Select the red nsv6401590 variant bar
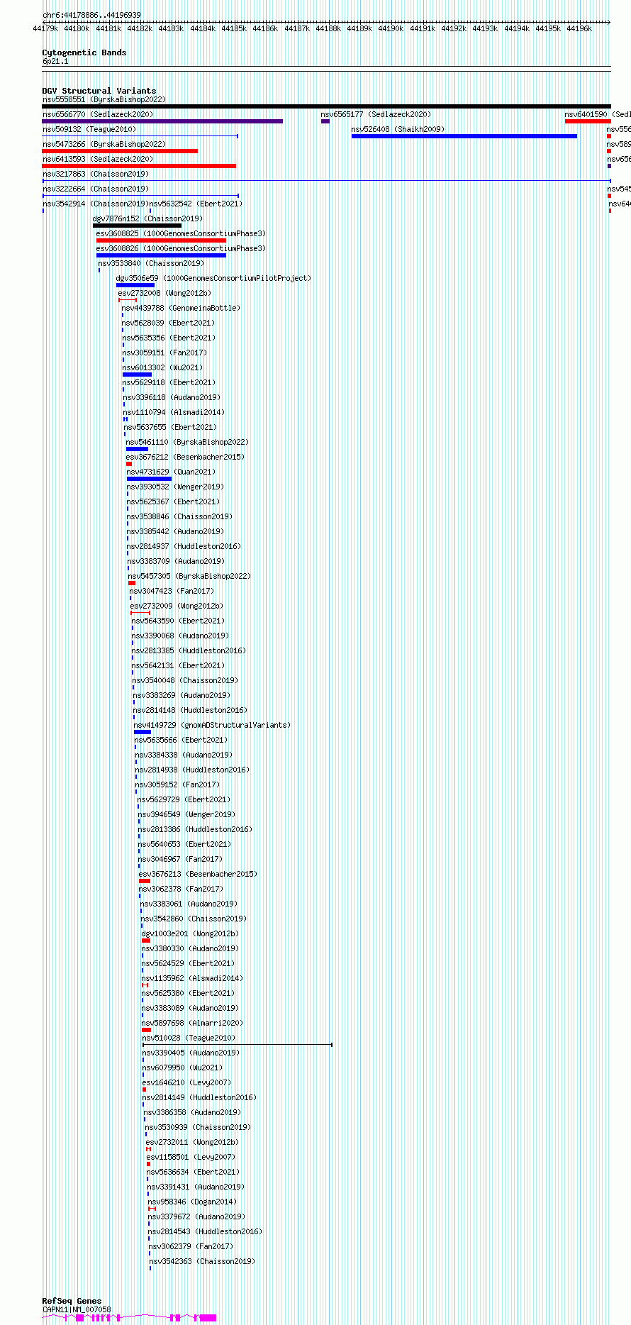This screenshot has height=1325, width=631. pyautogui.click(x=588, y=121)
